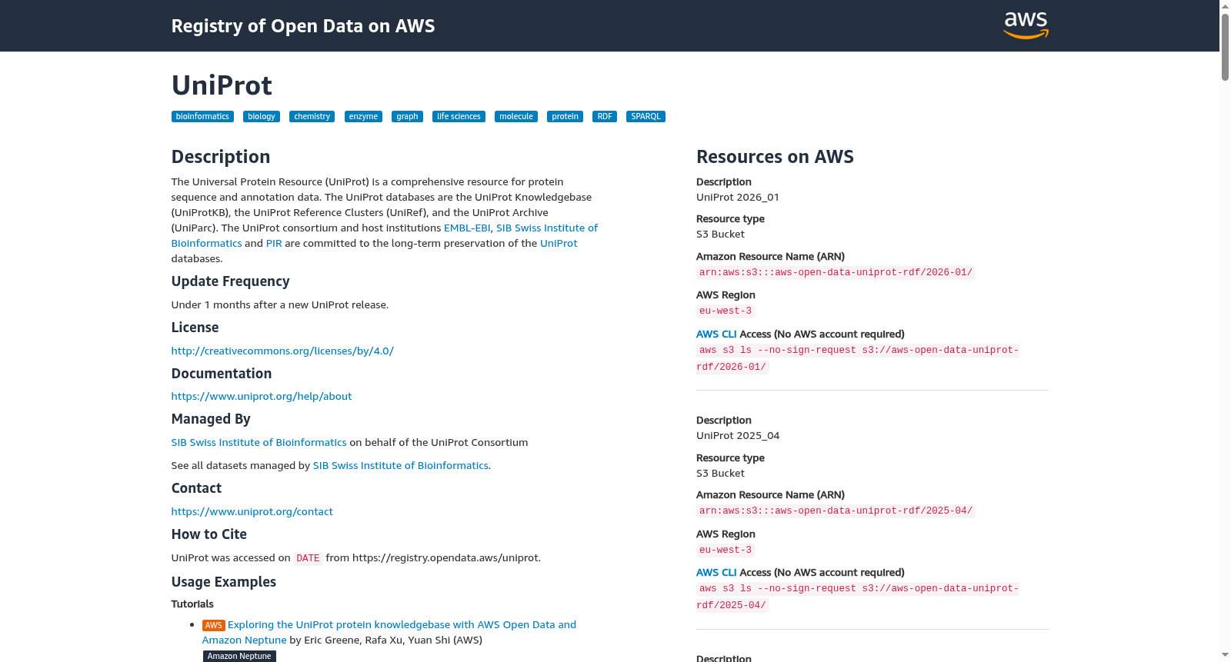The height and width of the screenshot is (662, 1231).
Task: Click the Resources on AWS heading
Action: click(775, 157)
